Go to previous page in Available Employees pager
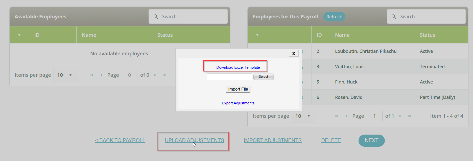The image size is (473, 161). [x=101, y=75]
